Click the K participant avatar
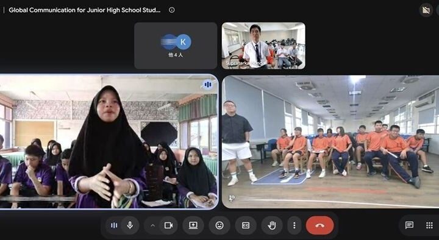The height and width of the screenshot is (240, 439). point(184,42)
